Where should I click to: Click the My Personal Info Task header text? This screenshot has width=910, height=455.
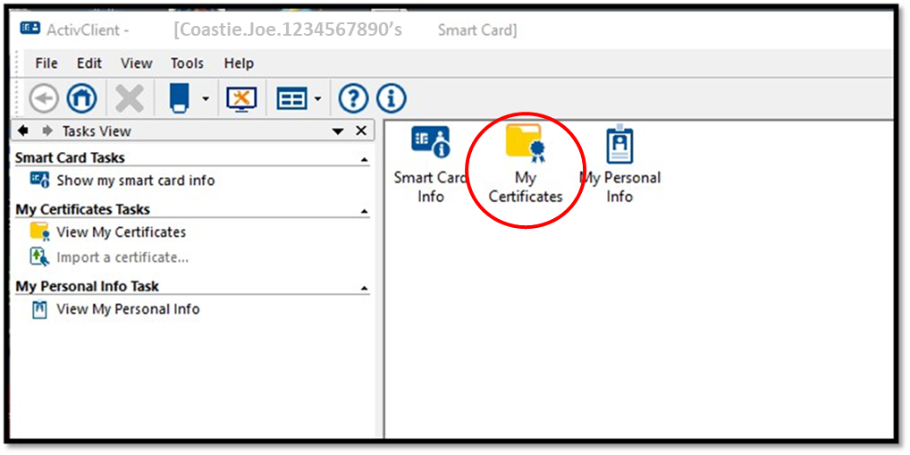pyautogui.click(x=87, y=286)
